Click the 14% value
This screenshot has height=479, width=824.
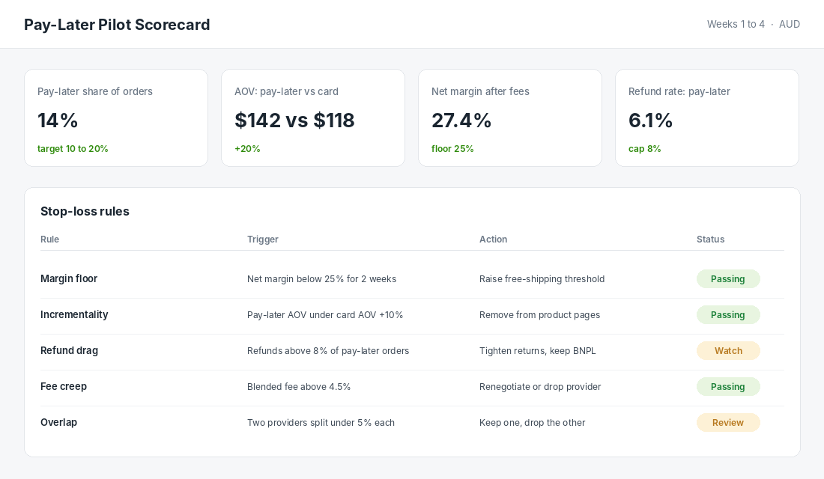tap(58, 120)
